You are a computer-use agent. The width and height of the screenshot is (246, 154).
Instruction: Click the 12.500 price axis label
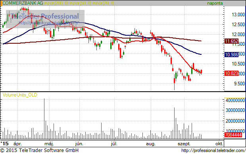[x=238, y=25]
